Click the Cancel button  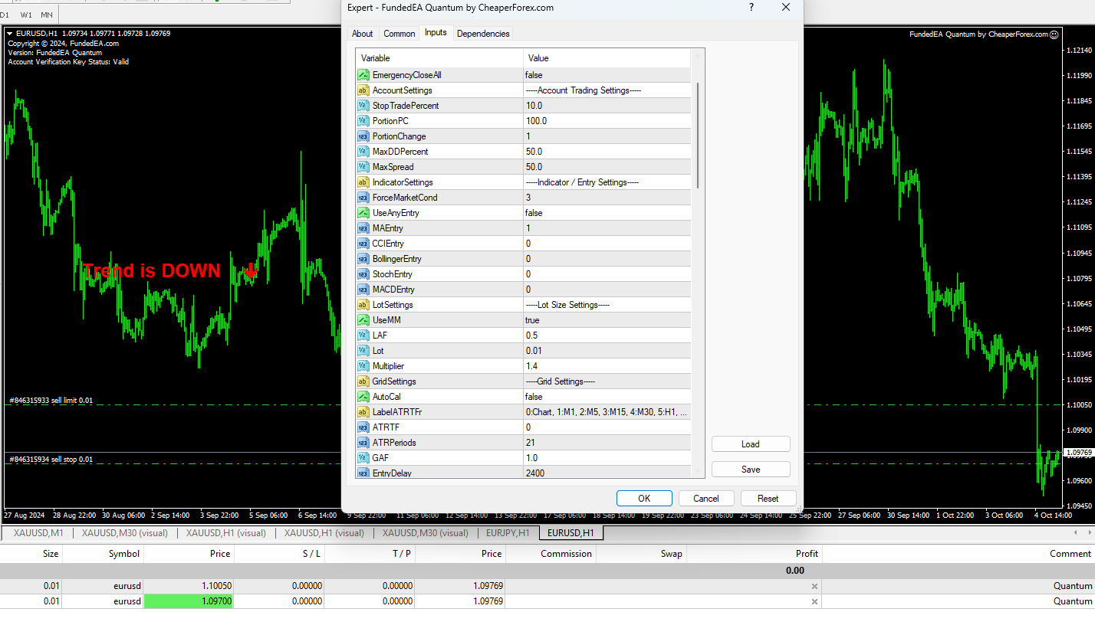(706, 498)
